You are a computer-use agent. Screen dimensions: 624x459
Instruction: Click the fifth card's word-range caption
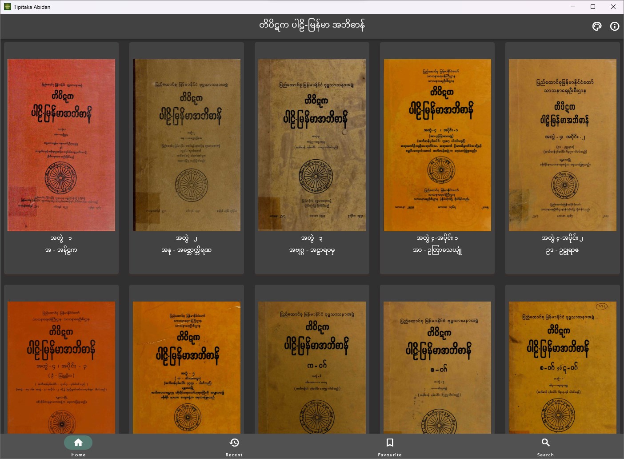(563, 250)
